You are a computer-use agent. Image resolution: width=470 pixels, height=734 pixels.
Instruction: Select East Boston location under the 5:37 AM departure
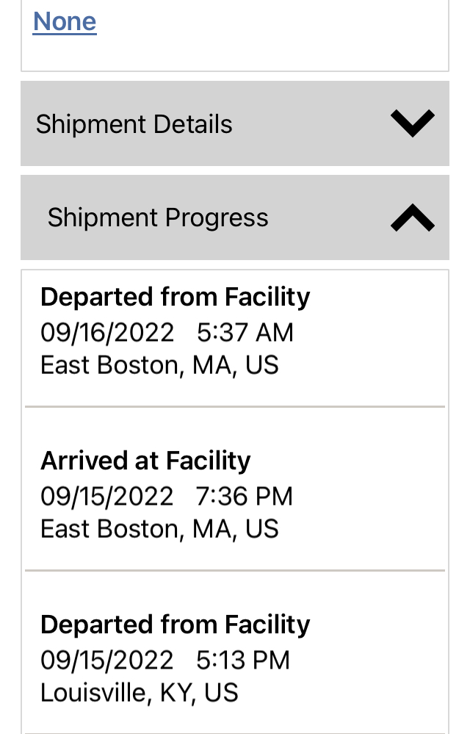pyautogui.click(x=159, y=365)
